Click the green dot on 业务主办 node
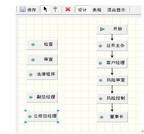Screen dimensions: 144x134 coord(100,46)
